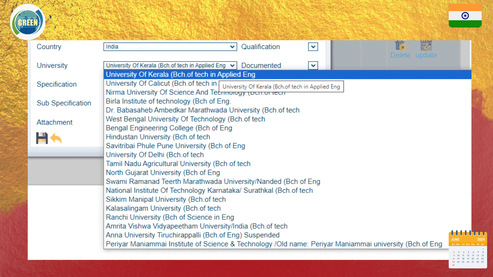Click the GREEN globe logo
The height and width of the screenshot is (277, 493).
pos(28,22)
